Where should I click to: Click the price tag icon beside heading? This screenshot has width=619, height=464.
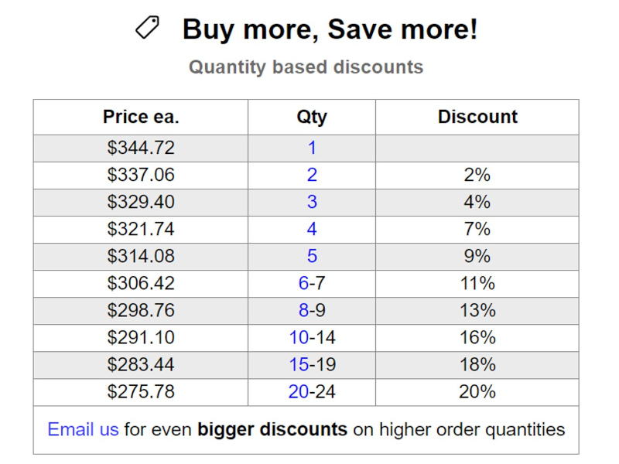[x=147, y=29]
